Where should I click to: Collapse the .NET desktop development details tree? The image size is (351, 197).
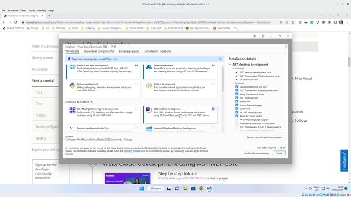click(x=230, y=65)
